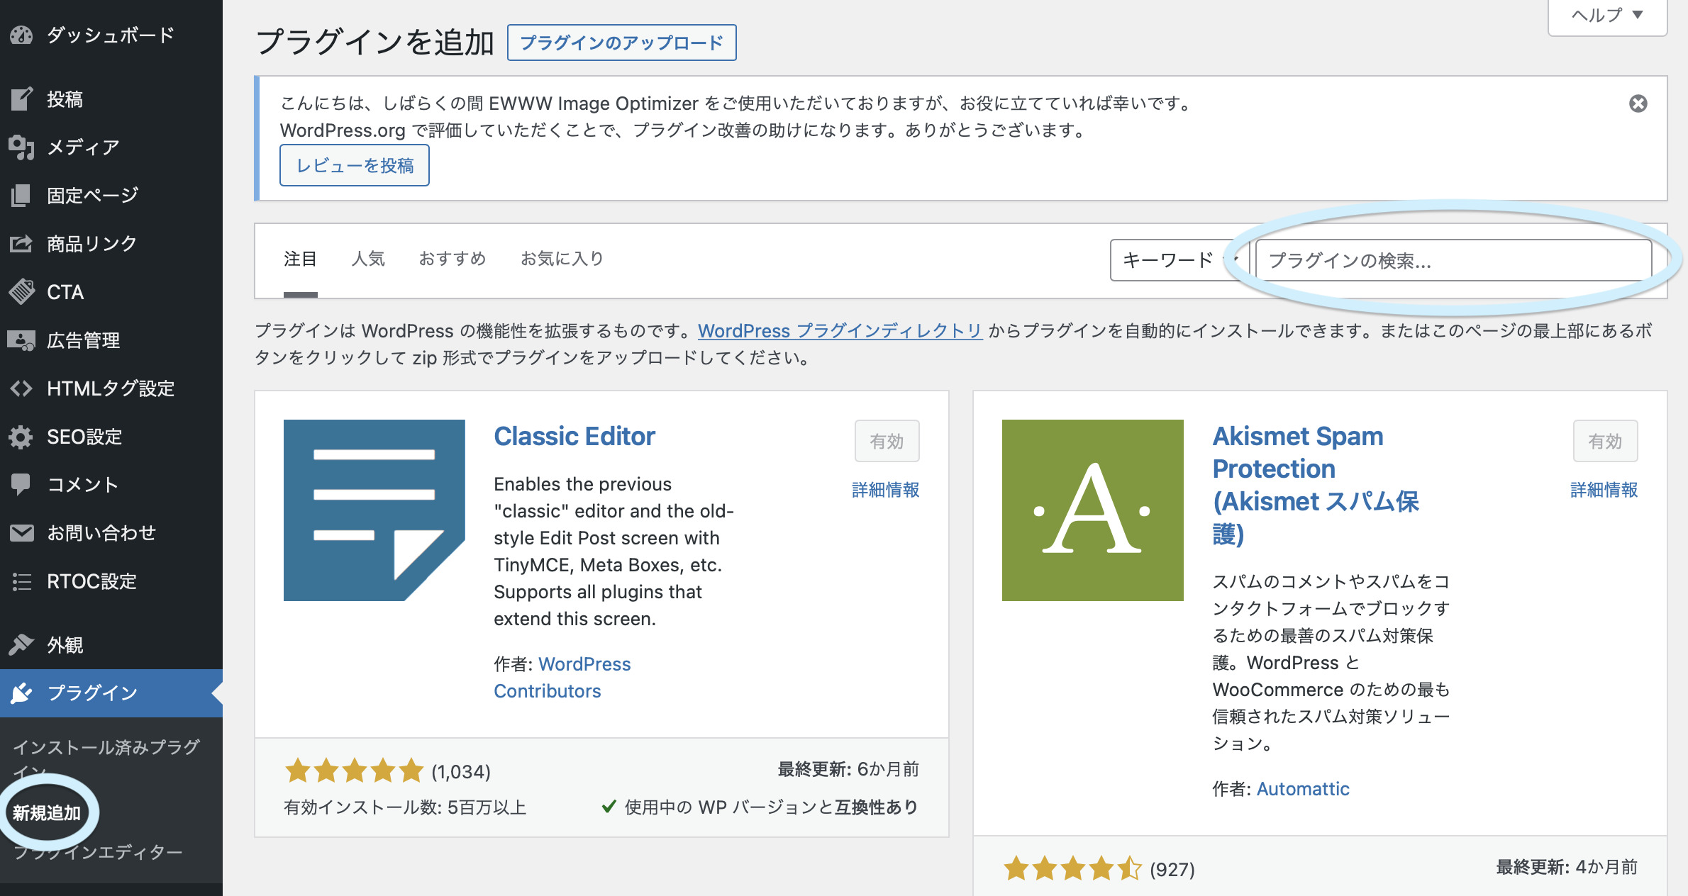Click the (927) rating count text
The height and width of the screenshot is (896, 1688).
(1172, 869)
